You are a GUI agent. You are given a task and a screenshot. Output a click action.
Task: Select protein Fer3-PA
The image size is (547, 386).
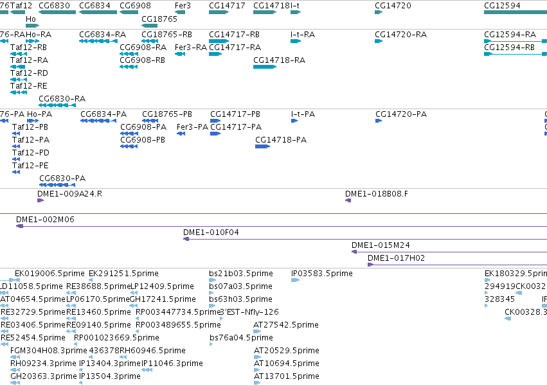[x=192, y=127]
